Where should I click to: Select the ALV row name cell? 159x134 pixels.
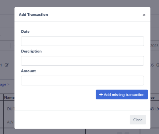pos(11,122)
